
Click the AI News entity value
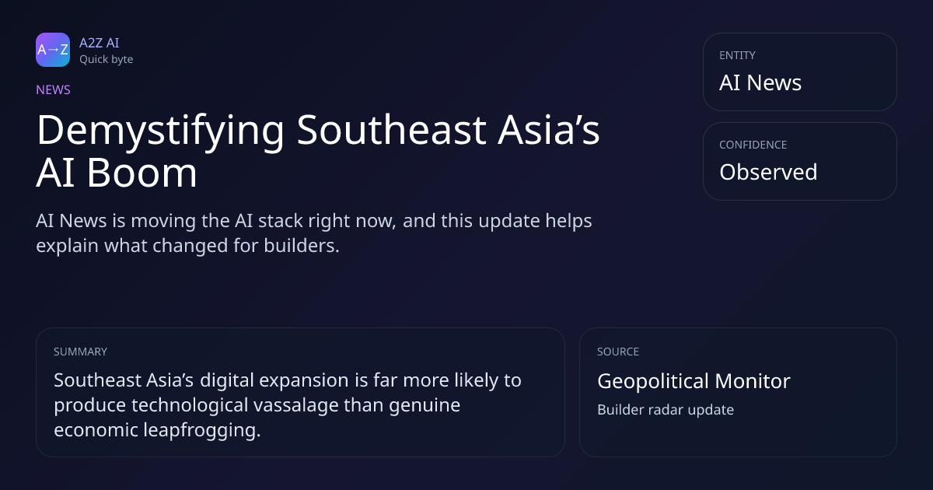pyautogui.click(x=760, y=82)
